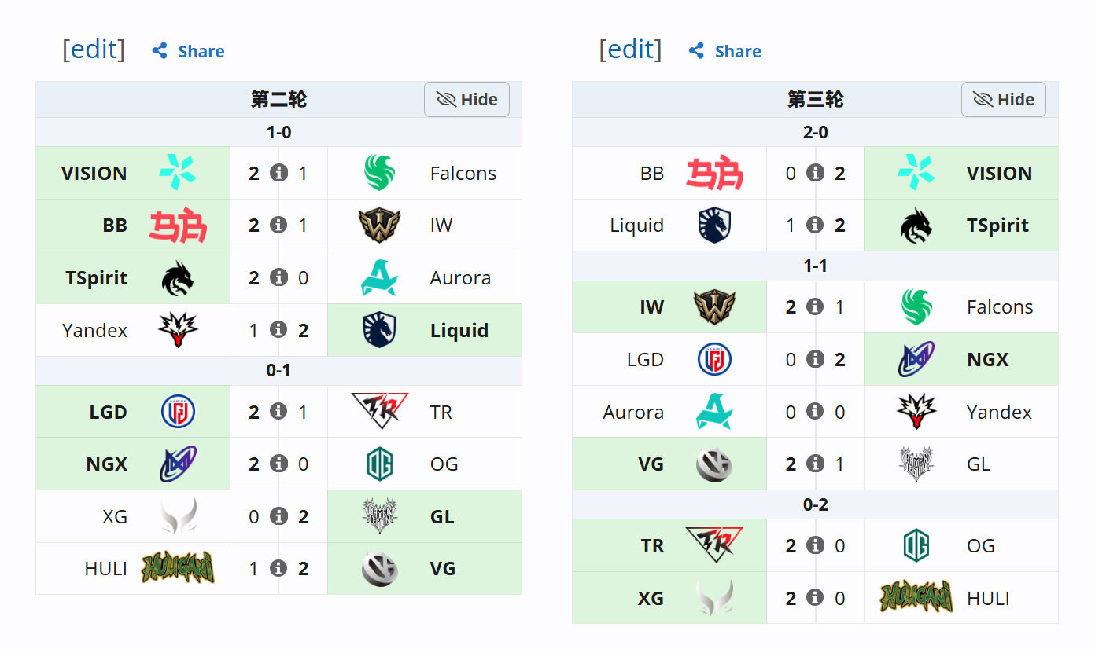Open info icon for XG vs HULI match
Screen dimensions: 1095x649
pos(816,598)
